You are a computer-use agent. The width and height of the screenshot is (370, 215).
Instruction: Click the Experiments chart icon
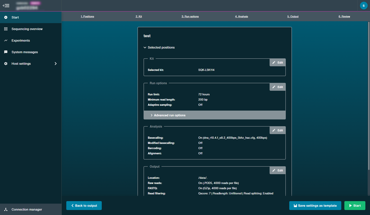pyautogui.click(x=6, y=40)
